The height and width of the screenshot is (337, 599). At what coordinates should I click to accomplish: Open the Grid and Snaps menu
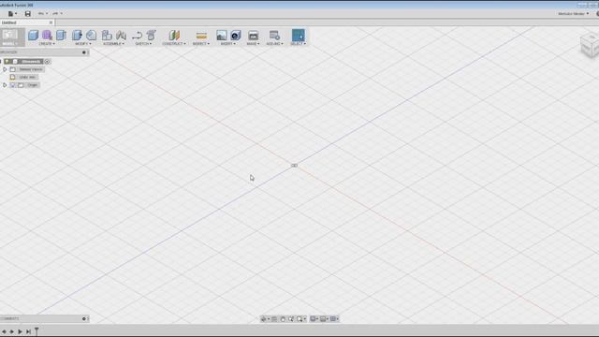pos(324,318)
